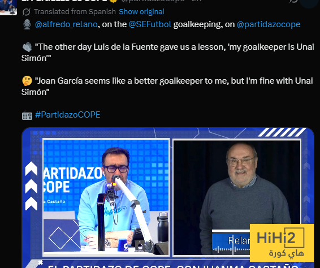Screen dimensions: 320x268
Task: Open the @SEFutbol mention
Action: pyautogui.click(x=150, y=24)
